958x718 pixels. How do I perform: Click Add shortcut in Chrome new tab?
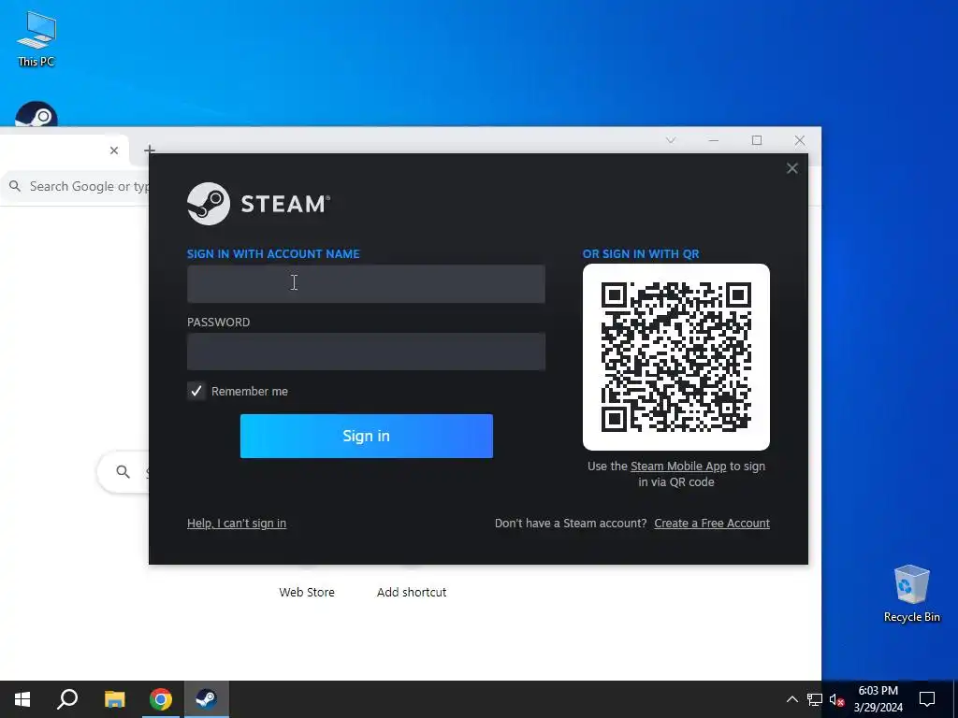412,592
